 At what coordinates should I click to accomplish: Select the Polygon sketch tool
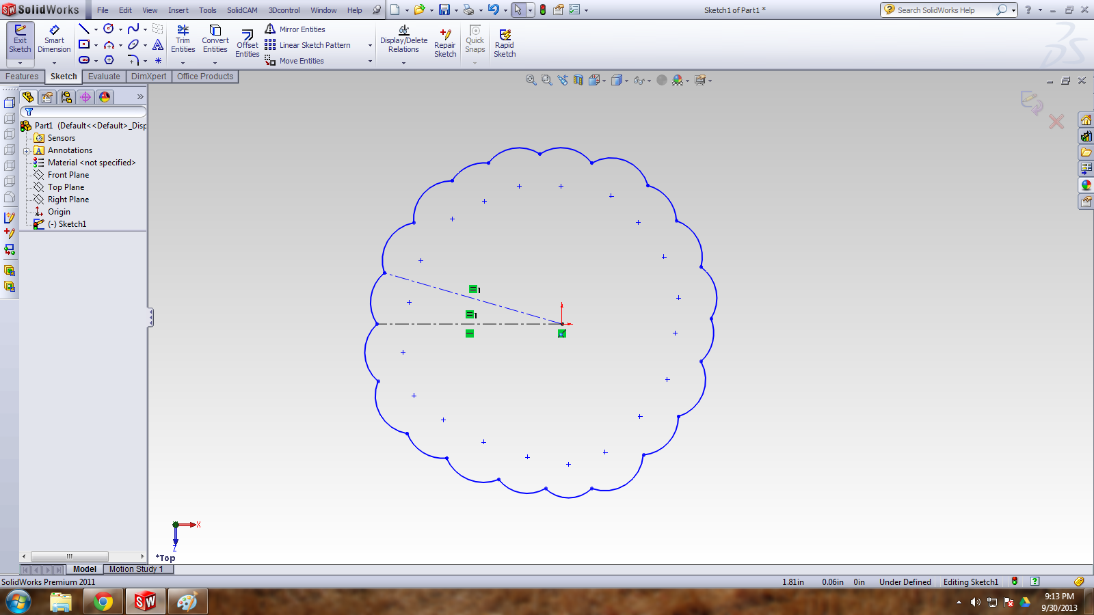[109, 60]
